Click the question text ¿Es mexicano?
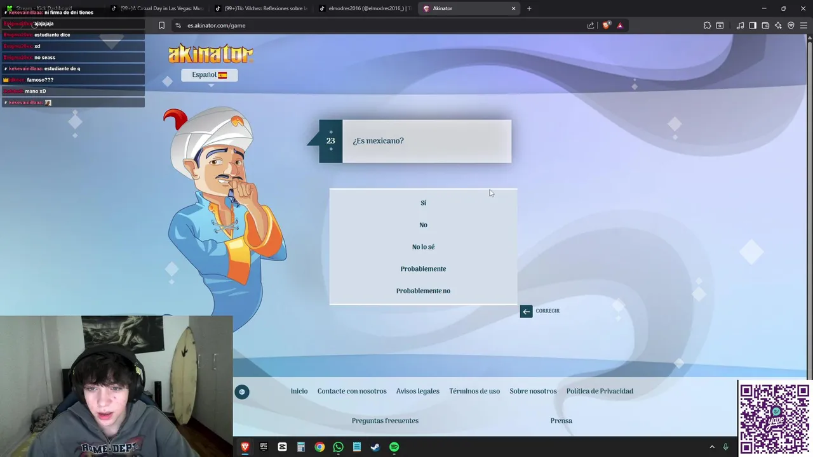 tap(378, 141)
